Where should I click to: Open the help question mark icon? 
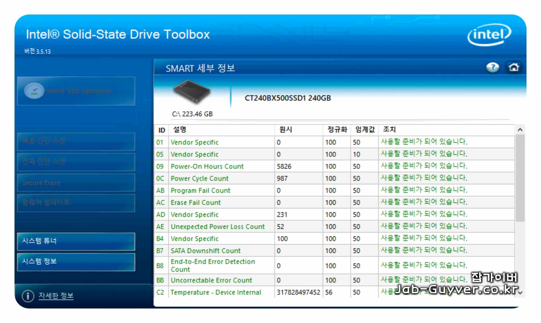point(492,67)
